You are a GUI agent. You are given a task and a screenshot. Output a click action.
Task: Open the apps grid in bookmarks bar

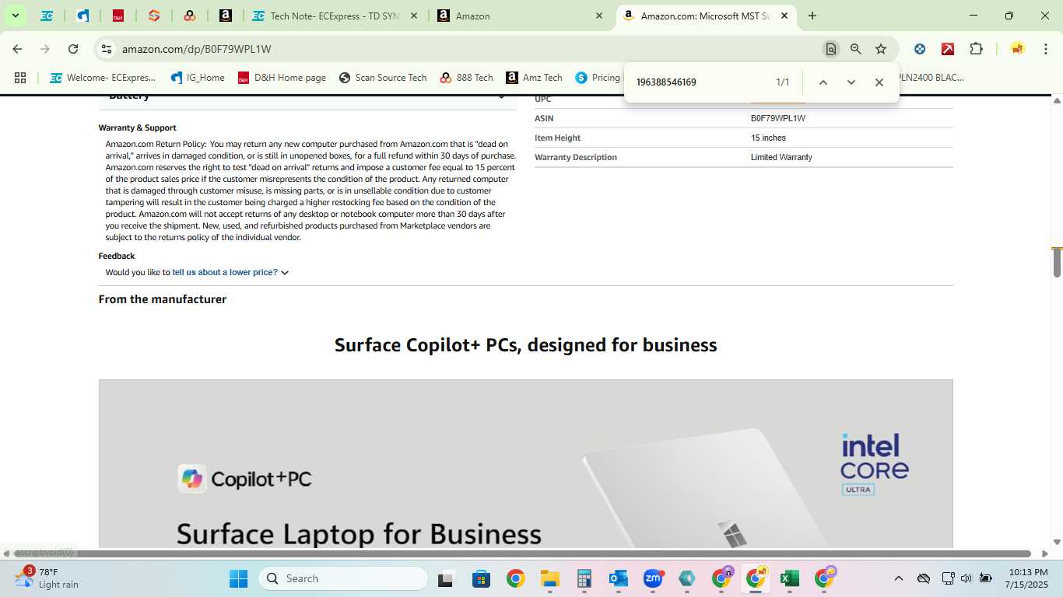[x=20, y=78]
